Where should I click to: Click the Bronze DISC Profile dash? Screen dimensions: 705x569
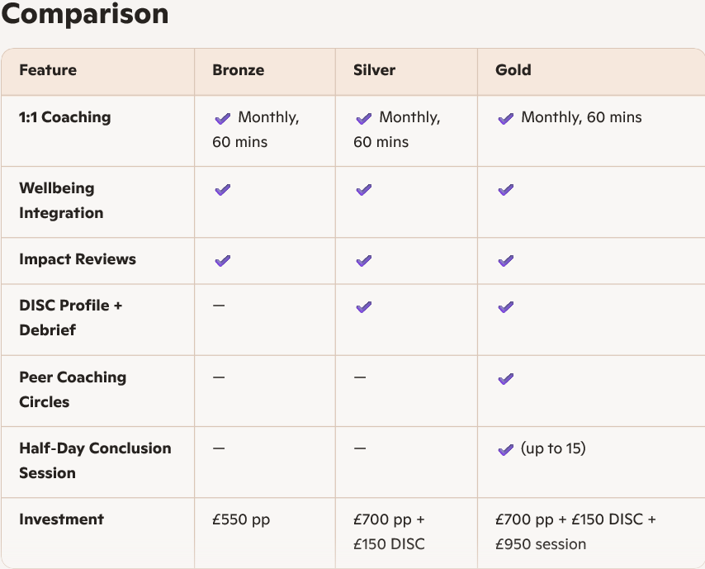(219, 306)
